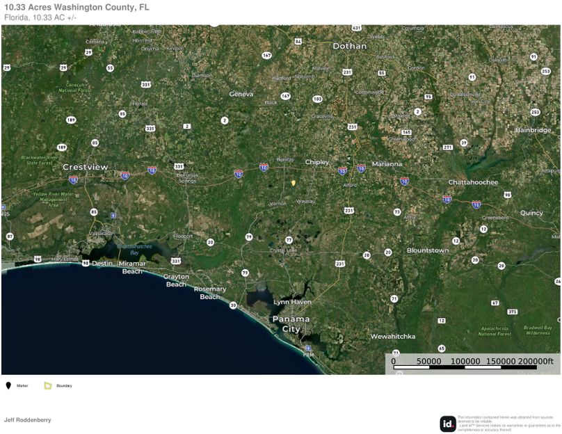Select the Route 331 shield near DeFuniak Springs
This screenshot has width=562, height=434.
click(x=179, y=166)
